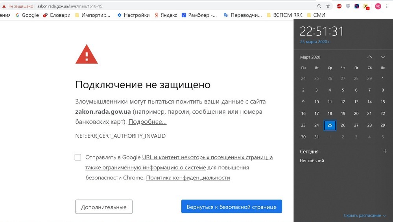Click the Дополнительные button

click(x=104, y=207)
